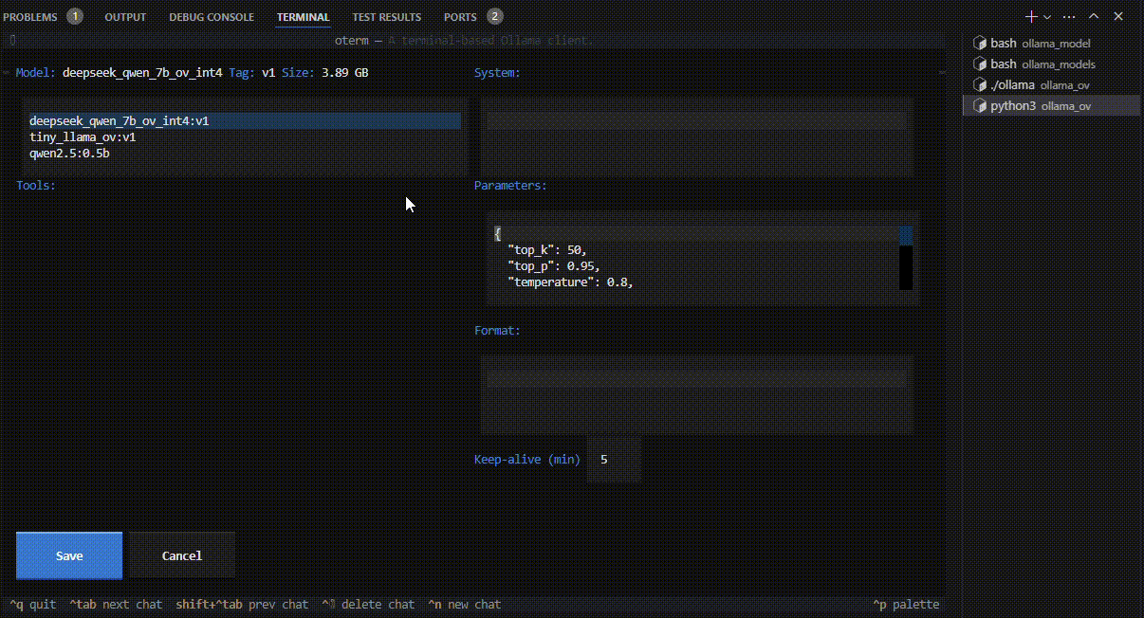Click the terminal icon beside ./ollama
Image resolution: width=1144 pixels, height=618 pixels.
coord(981,85)
